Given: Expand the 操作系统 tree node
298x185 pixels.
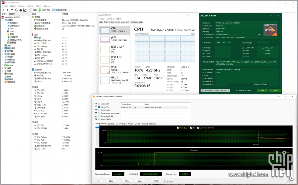Looking at the screenshot, I should click(x=3, y=48).
